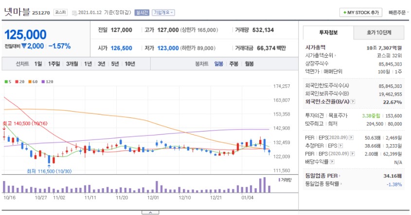Click -1.57% change percentage
Image resolution: width=411 pixels, height=215 pixels.
60,46
